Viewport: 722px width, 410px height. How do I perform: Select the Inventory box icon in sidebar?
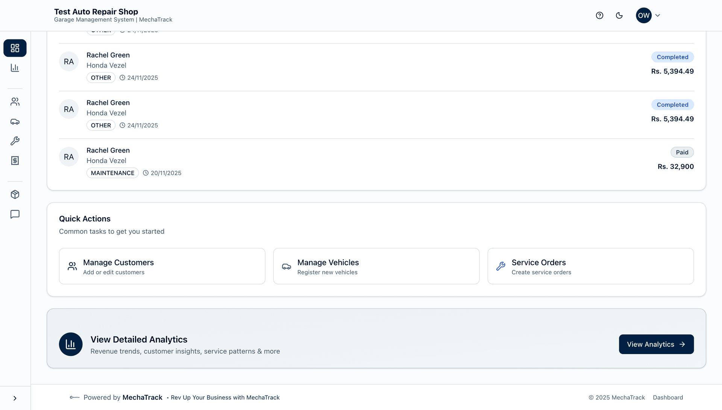(15, 194)
